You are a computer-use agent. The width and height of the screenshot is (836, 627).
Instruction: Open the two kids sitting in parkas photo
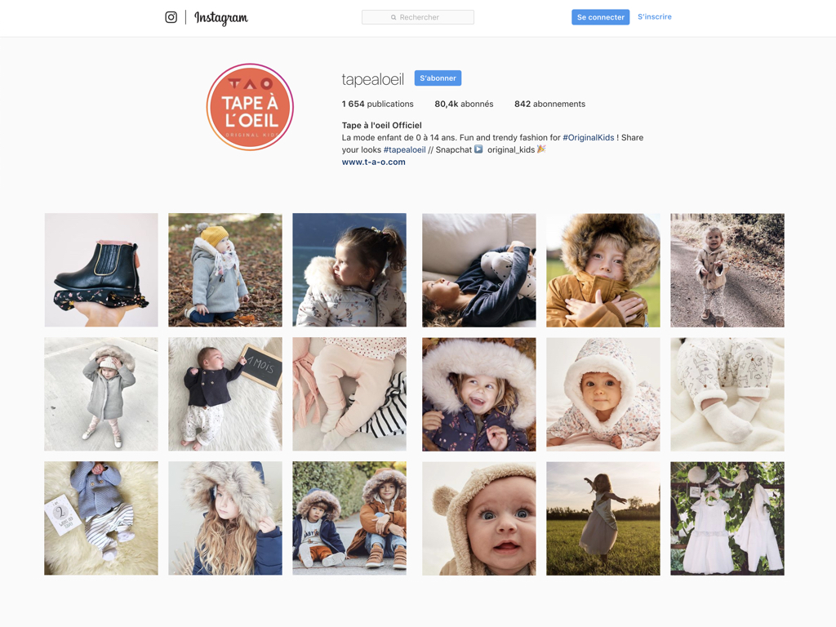(349, 518)
